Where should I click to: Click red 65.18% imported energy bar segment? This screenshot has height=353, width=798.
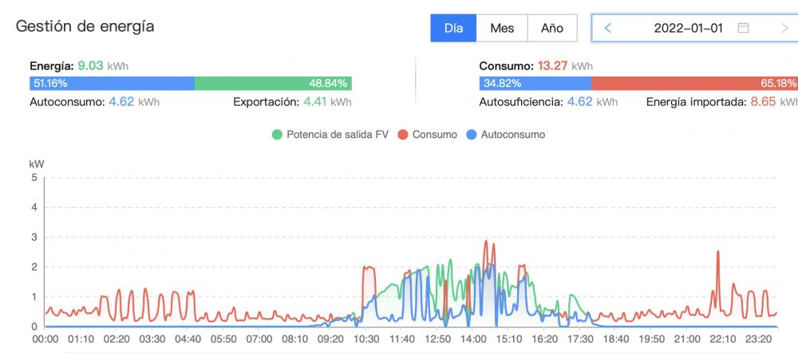[695, 84]
